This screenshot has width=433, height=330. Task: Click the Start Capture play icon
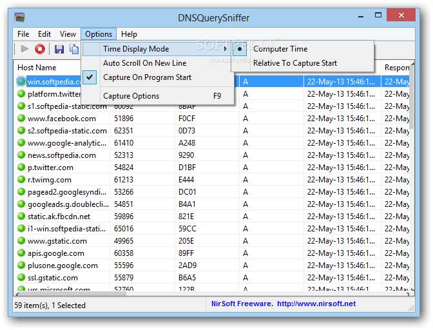coord(24,49)
